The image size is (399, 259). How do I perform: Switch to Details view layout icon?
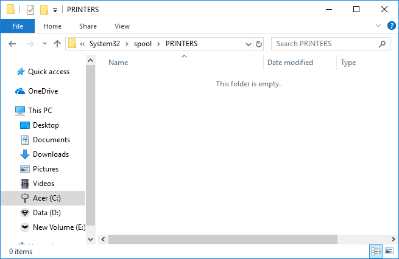pos(376,251)
